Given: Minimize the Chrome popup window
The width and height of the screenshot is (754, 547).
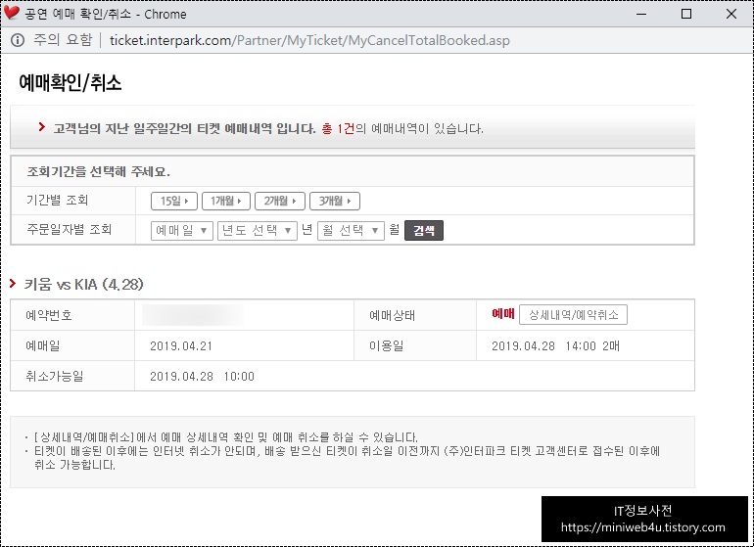Looking at the screenshot, I should click(x=641, y=14).
